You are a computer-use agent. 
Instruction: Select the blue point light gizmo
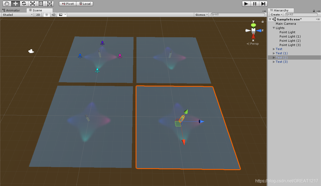point(80,56)
